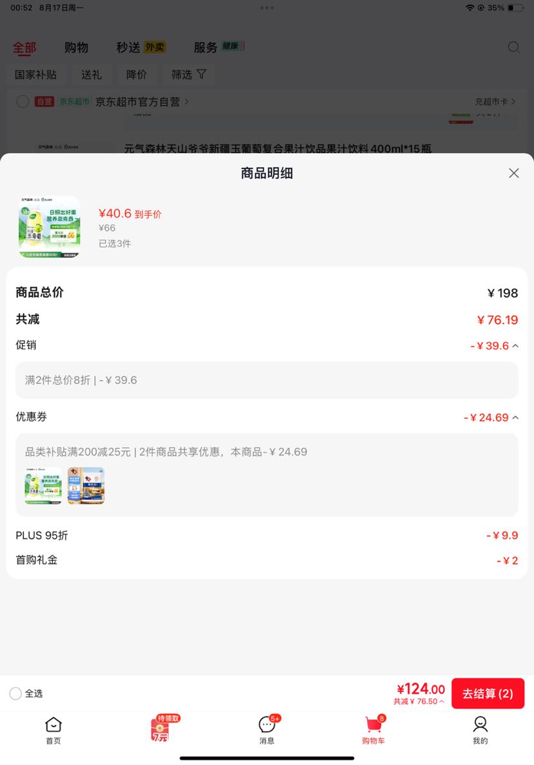The width and height of the screenshot is (534, 765).
Task: Switch to the 购物 tab
Action: (77, 47)
